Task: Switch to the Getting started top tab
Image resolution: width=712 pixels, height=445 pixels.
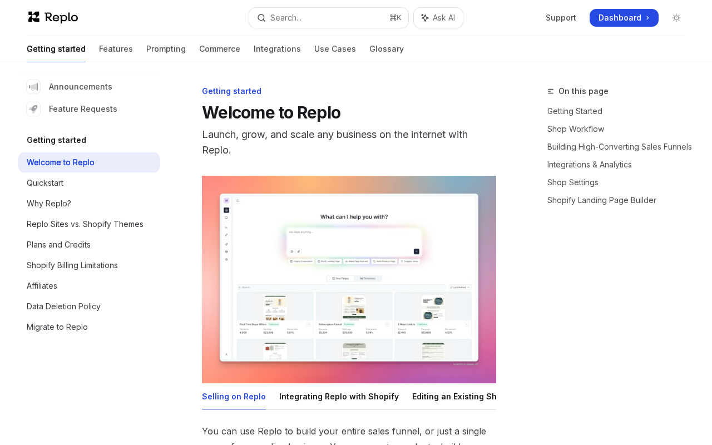Action: 56,49
